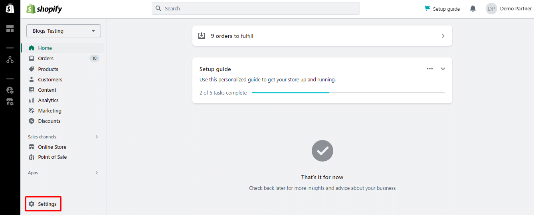Collapse the Setup guide card chevron
Image resolution: width=534 pixels, height=215 pixels.
click(x=443, y=69)
